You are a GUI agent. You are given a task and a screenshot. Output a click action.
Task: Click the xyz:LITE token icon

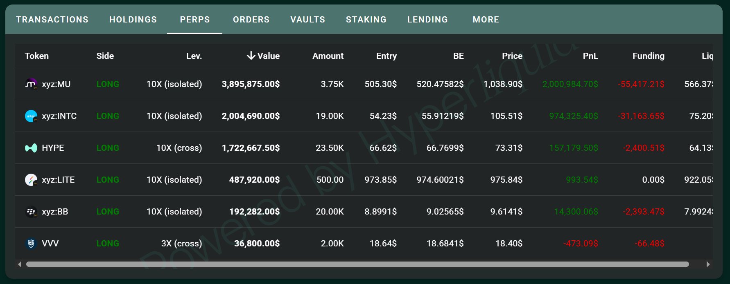point(31,180)
